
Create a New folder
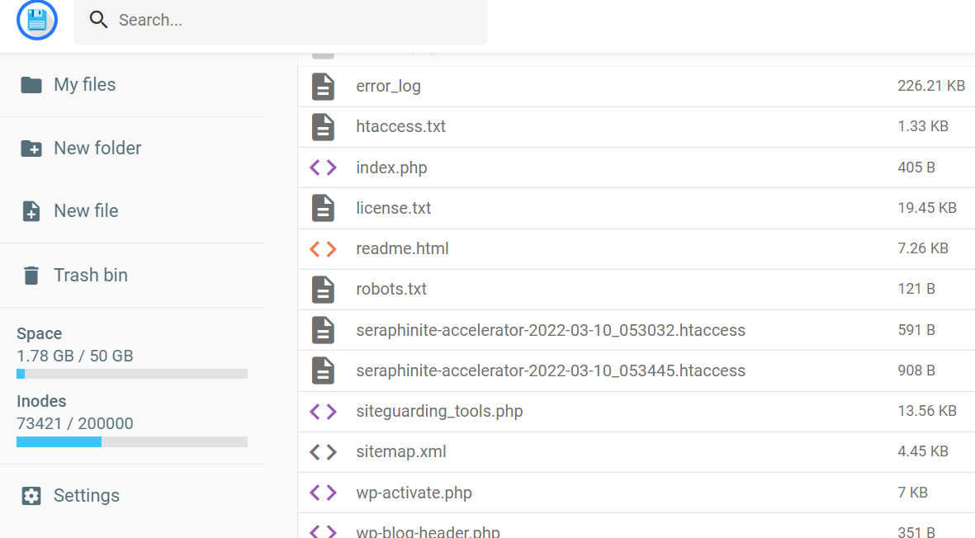97,149
